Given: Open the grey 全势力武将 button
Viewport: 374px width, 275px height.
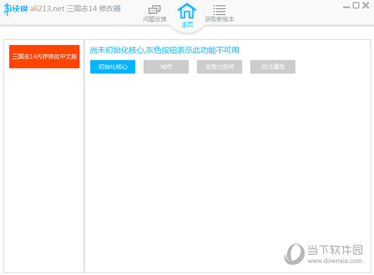Looking at the screenshot, I should (x=219, y=67).
